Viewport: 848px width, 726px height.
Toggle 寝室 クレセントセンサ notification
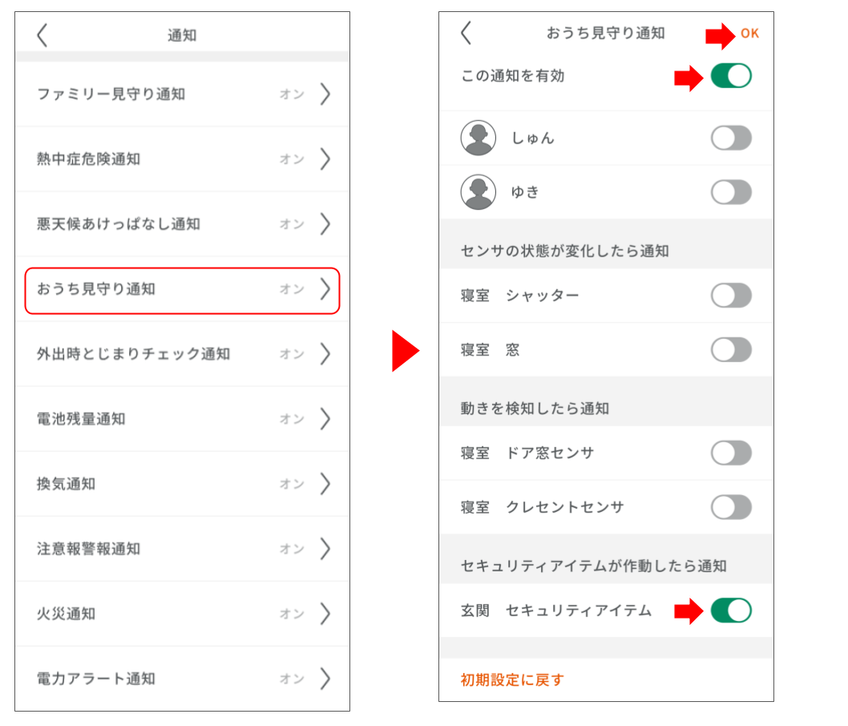(x=730, y=506)
